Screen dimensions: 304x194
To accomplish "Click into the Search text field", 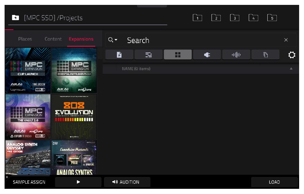I will coord(201,40).
